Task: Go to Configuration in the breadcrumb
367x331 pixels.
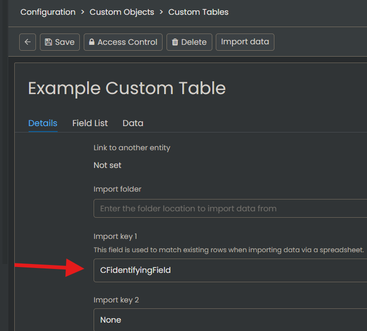Action: 48,12
